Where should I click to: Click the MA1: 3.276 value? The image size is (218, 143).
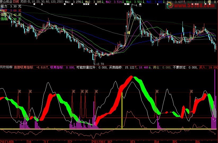coord(74,2)
